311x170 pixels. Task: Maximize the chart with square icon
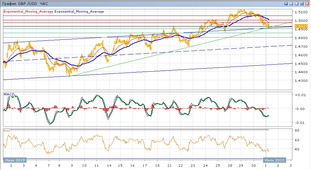point(302,3)
